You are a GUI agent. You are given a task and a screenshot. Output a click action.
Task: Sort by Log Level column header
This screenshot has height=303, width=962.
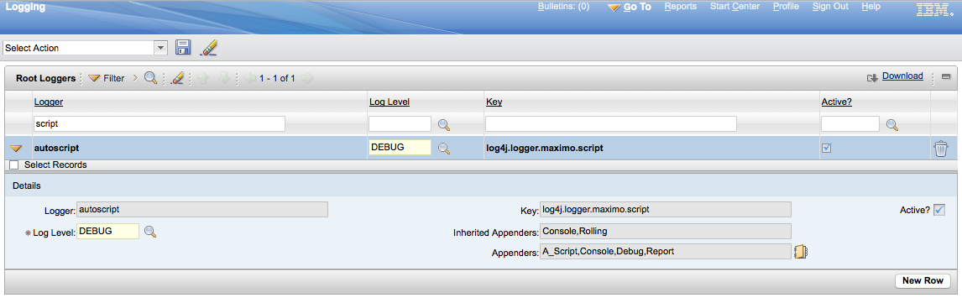pyautogui.click(x=389, y=102)
